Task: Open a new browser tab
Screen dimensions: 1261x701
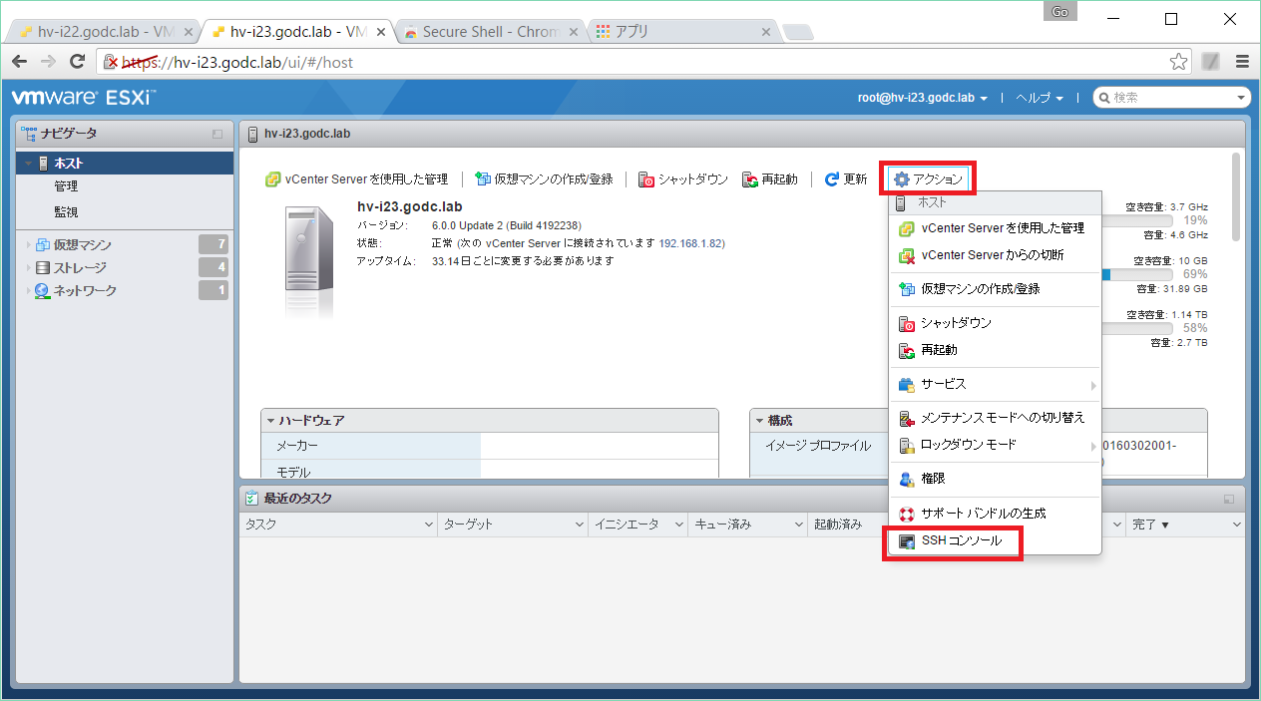Action: 798,33
